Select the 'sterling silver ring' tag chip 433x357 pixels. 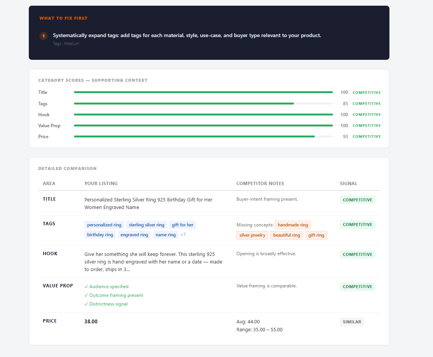(x=147, y=224)
